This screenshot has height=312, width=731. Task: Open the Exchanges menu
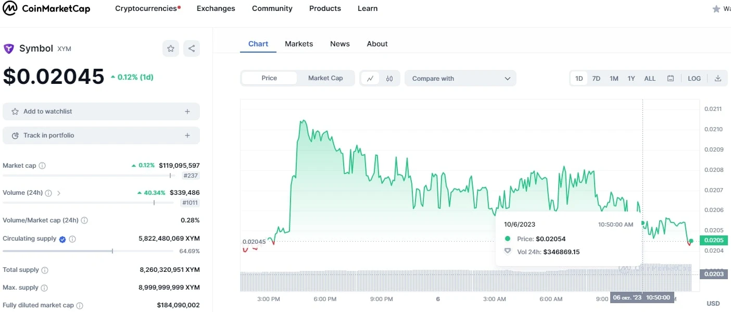(216, 8)
